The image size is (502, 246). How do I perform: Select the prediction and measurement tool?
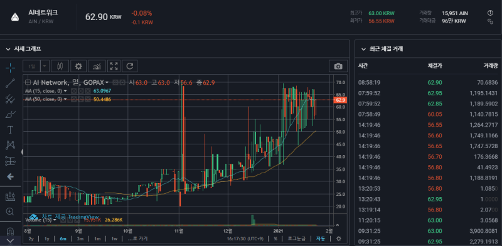pos(10,161)
